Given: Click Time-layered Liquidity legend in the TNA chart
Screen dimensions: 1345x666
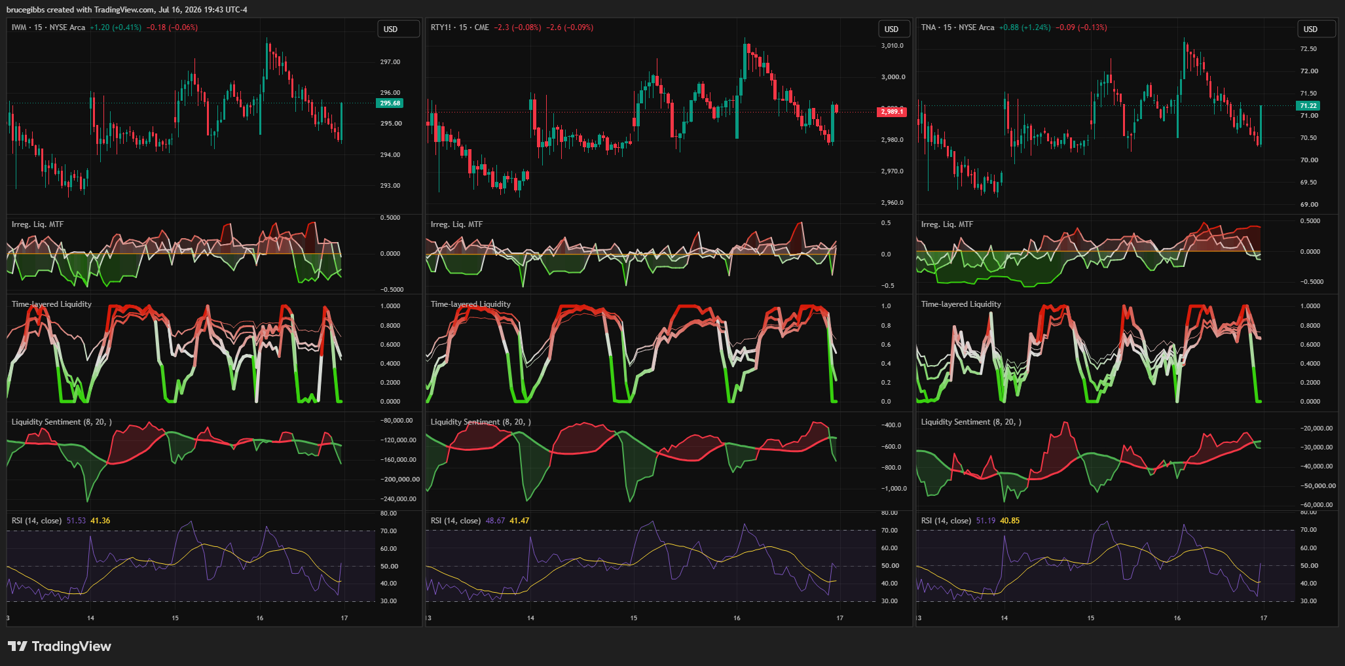Looking at the screenshot, I should 961,304.
